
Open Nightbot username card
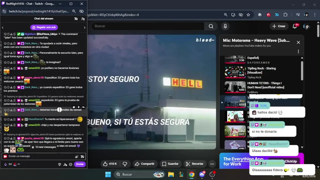point(30,34)
